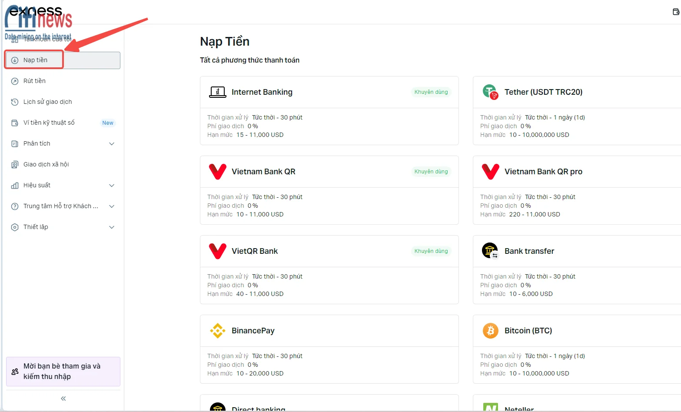Click the Khuyên dùng badge on Internet Banking
681x412 pixels.
click(x=431, y=92)
